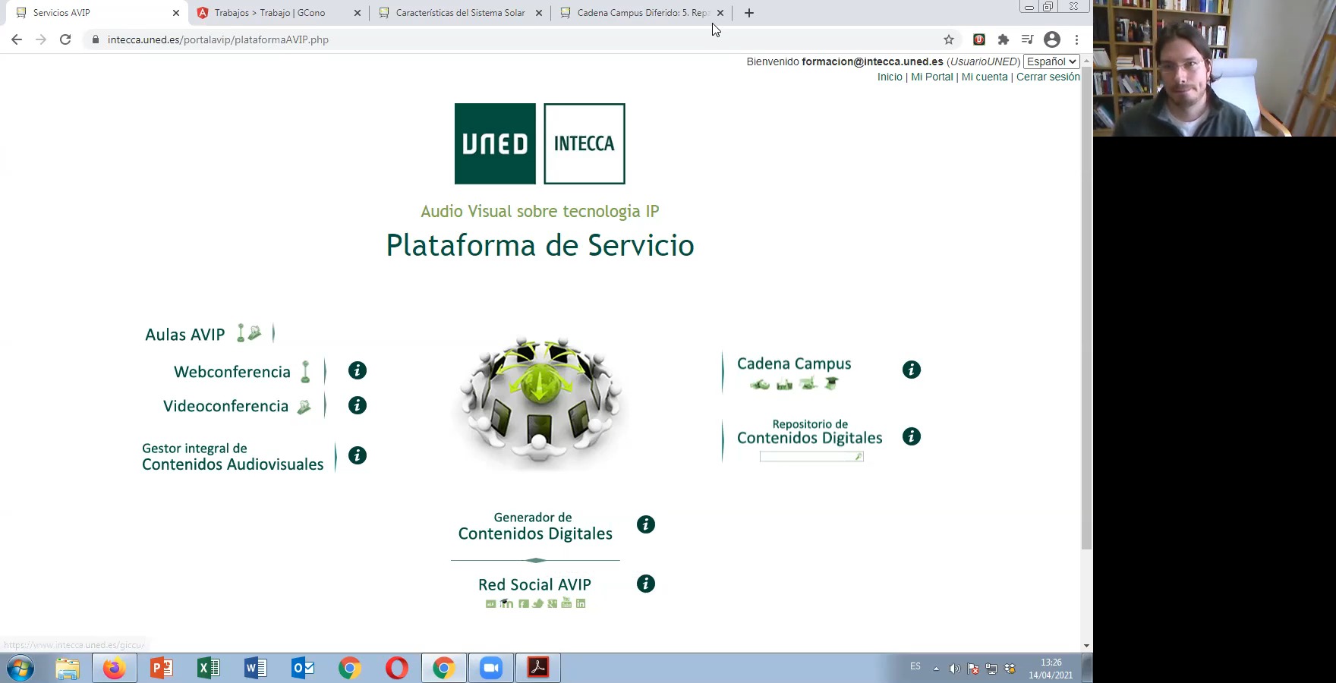
Task: Reload the current page
Action: click(x=65, y=39)
